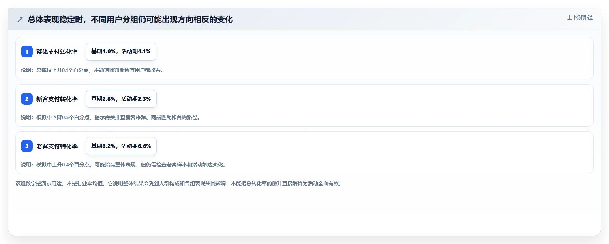The height and width of the screenshot is (244, 609).
Task: Click the trend arrow icon beside the title
Action: coord(20,19)
